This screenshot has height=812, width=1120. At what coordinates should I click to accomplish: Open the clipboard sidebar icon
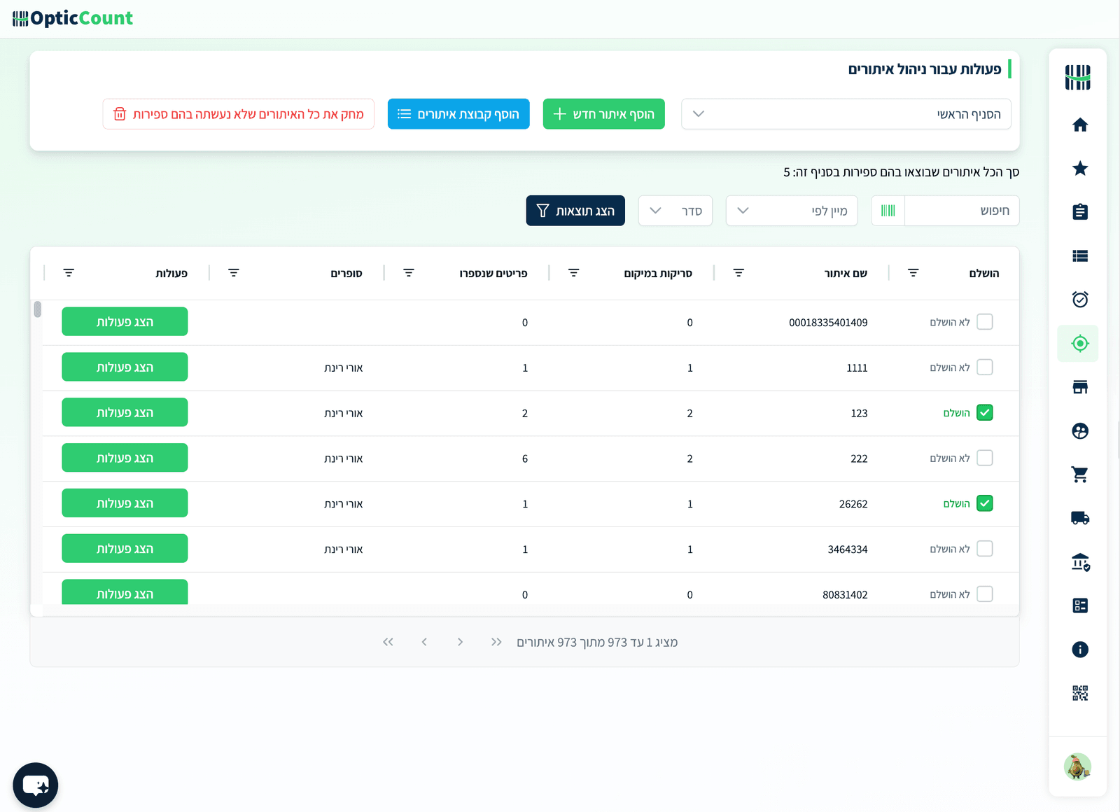pyautogui.click(x=1080, y=212)
